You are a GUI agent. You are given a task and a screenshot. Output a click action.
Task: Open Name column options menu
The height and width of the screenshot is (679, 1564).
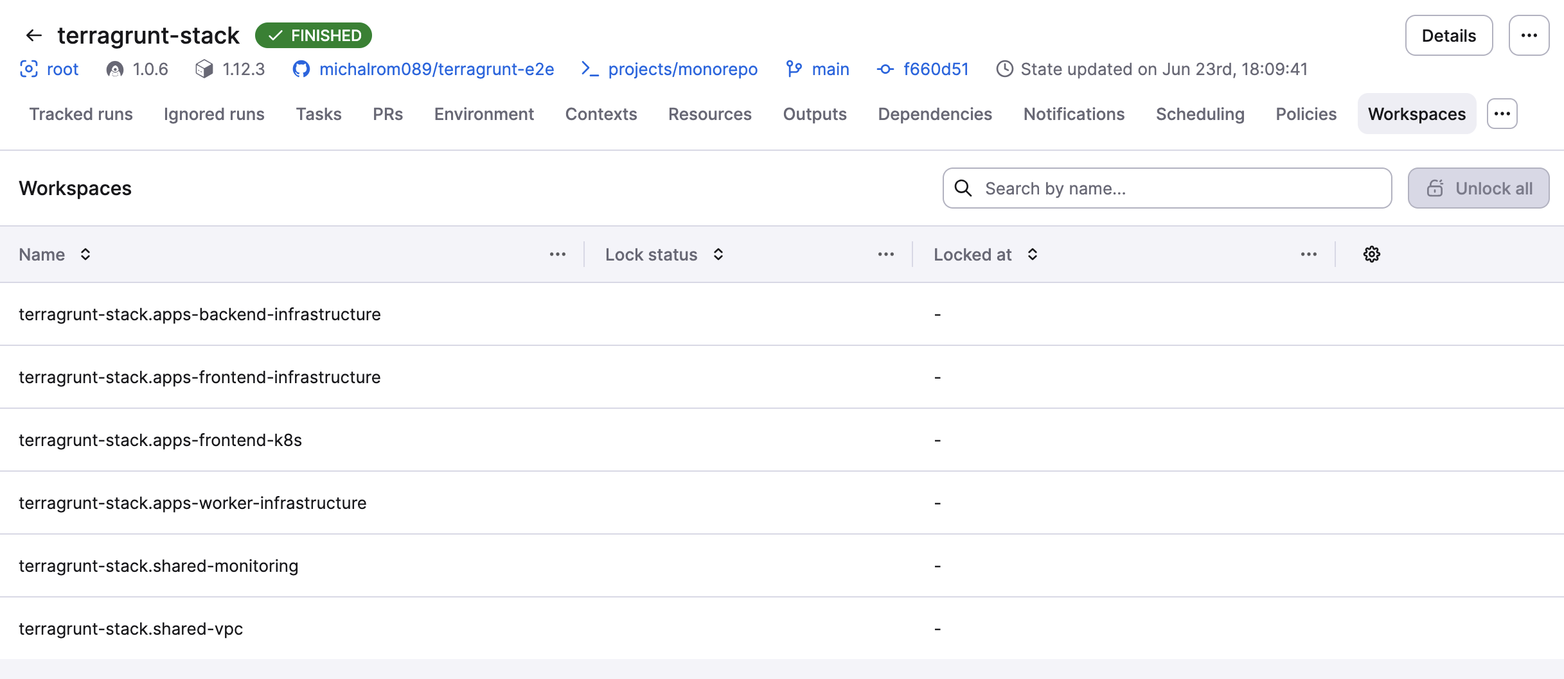pyautogui.click(x=558, y=255)
